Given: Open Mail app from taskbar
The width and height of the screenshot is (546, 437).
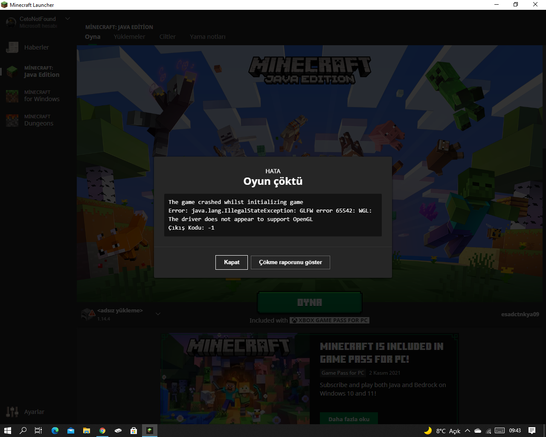Looking at the screenshot, I should coord(71,431).
